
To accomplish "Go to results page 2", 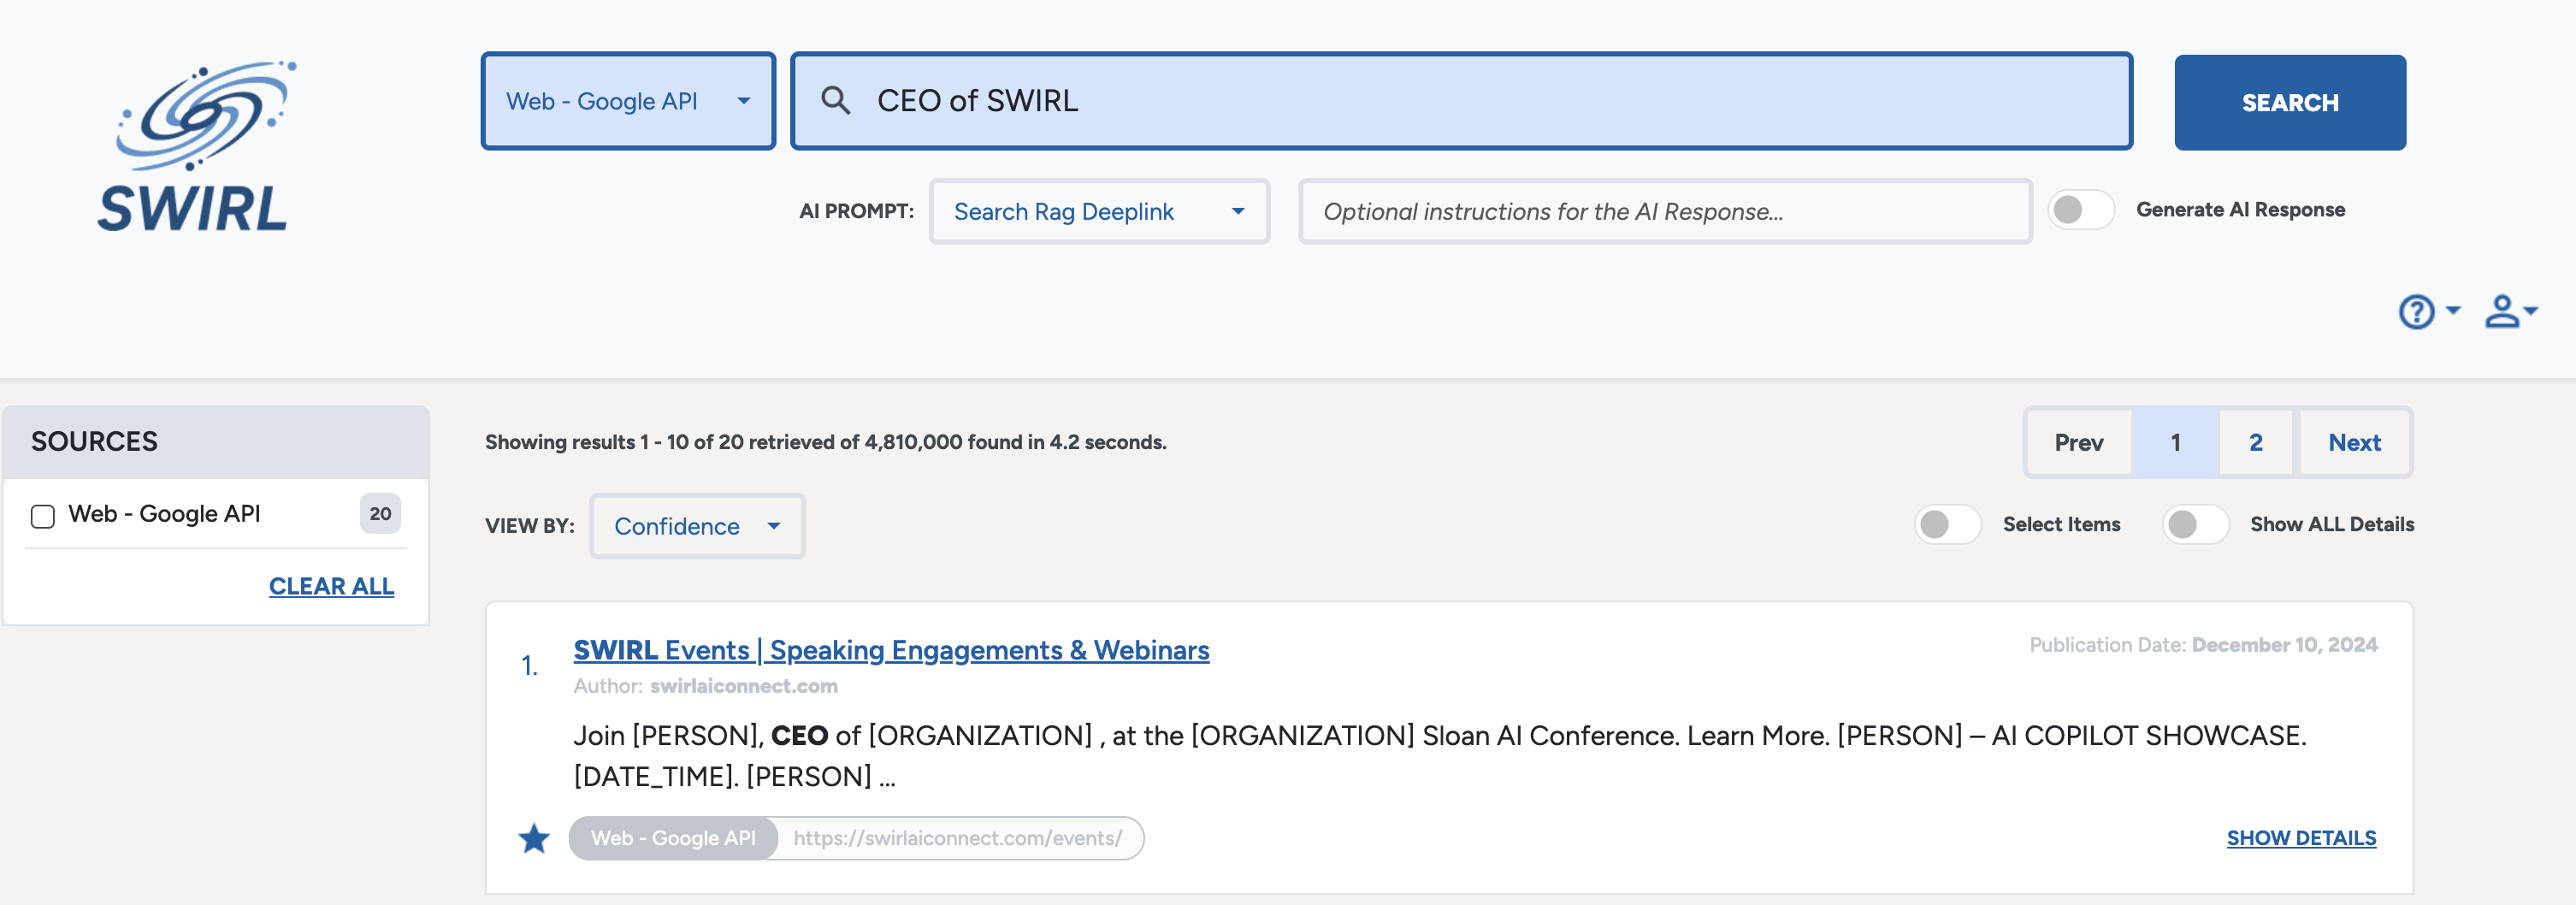I will (x=2256, y=442).
